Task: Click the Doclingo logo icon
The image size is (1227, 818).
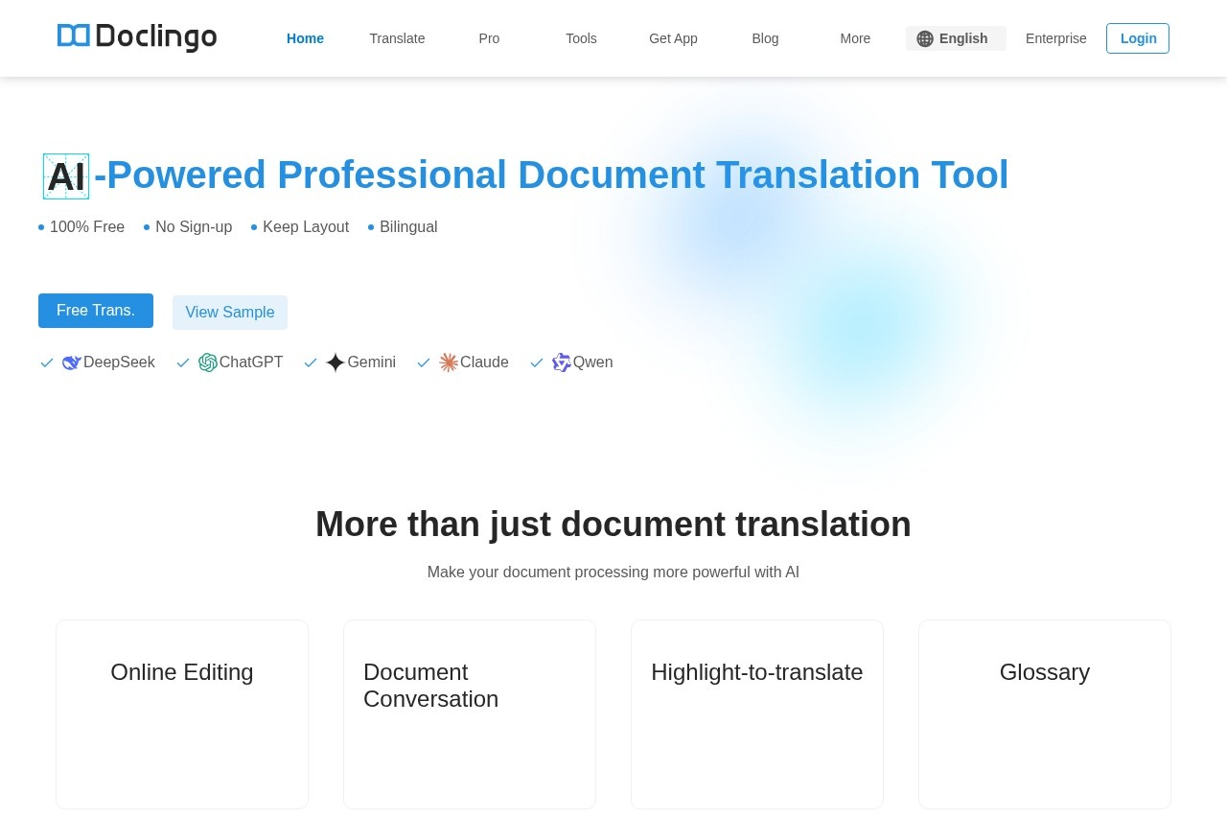Action: (x=74, y=36)
